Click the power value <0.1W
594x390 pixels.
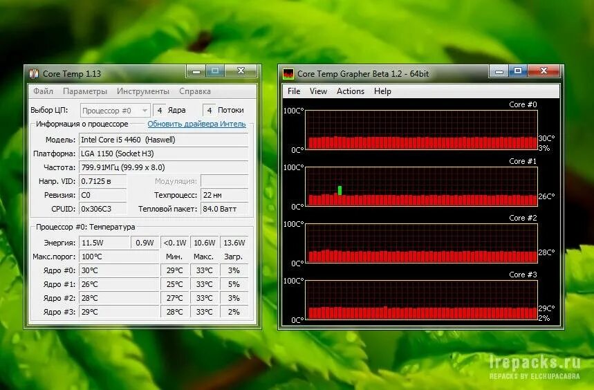click(x=175, y=243)
